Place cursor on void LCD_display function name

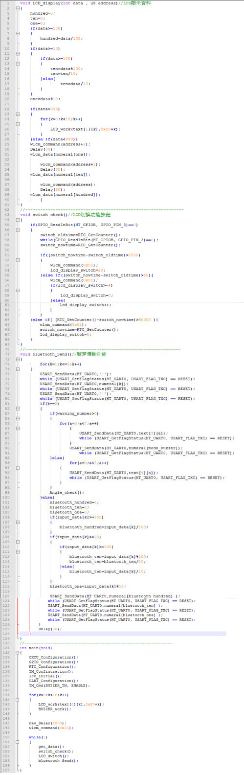point(45,3)
